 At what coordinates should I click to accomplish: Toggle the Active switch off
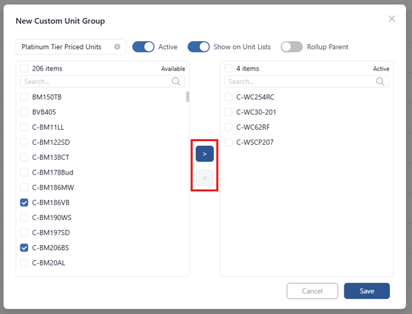coord(143,47)
